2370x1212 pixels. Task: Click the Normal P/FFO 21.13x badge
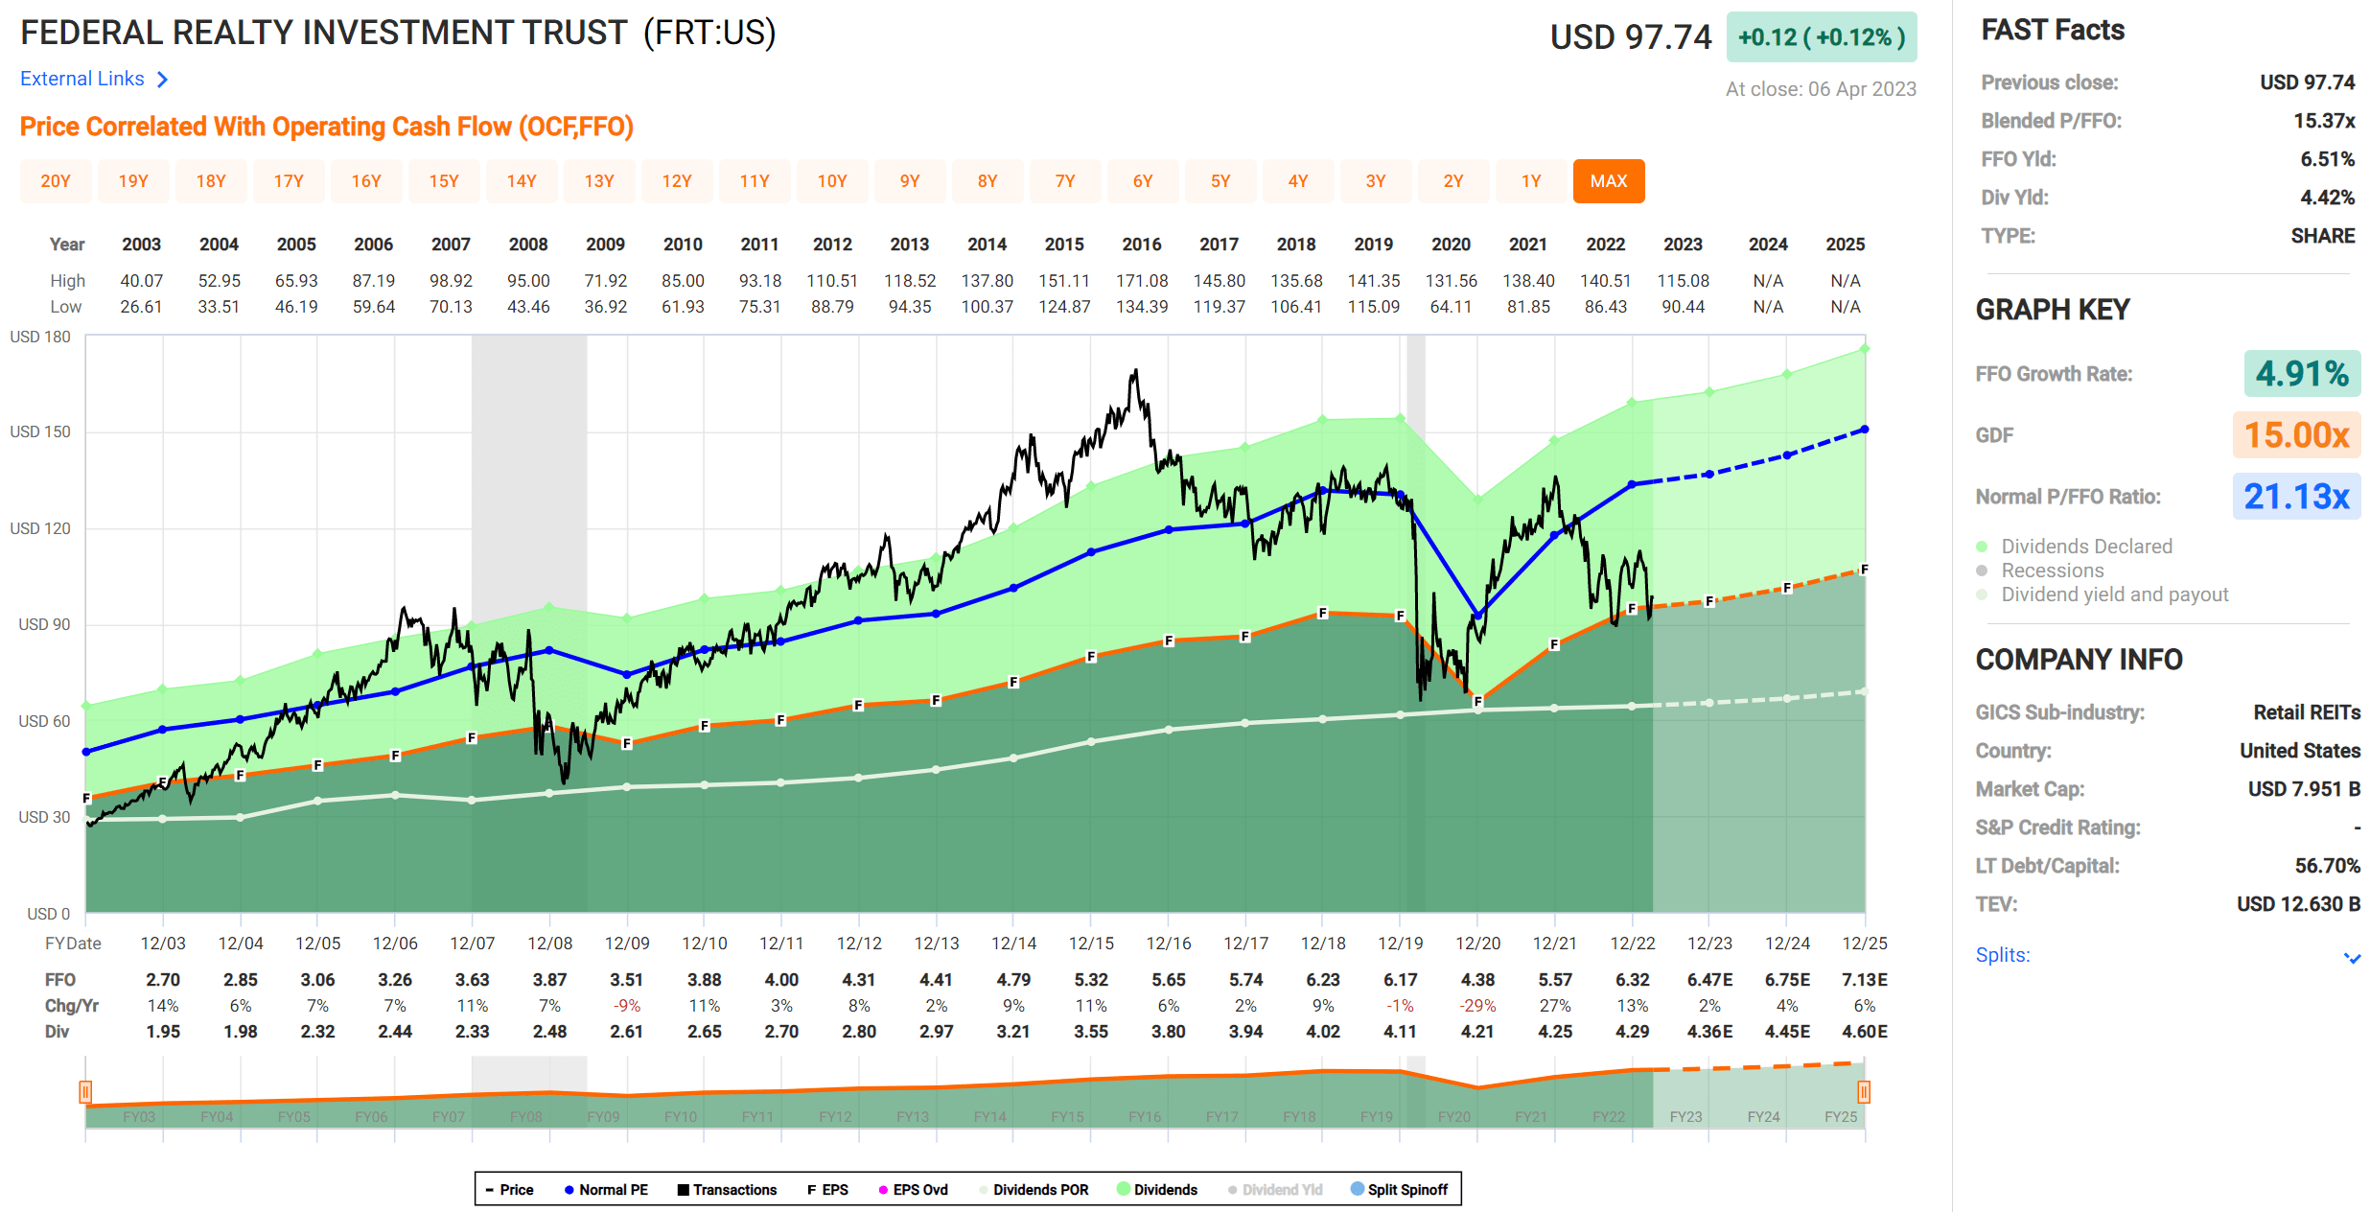pyautogui.click(x=2296, y=497)
